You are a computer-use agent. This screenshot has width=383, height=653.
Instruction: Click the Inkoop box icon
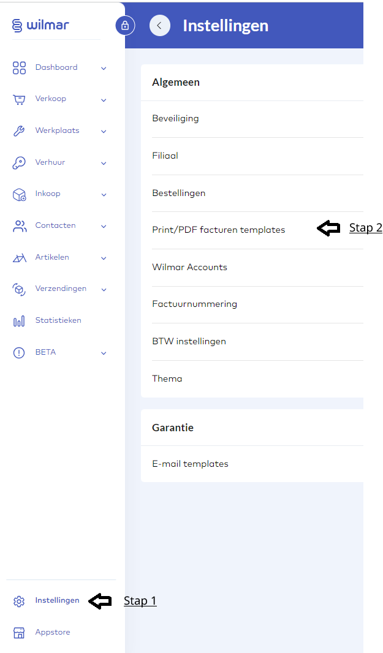(19, 194)
